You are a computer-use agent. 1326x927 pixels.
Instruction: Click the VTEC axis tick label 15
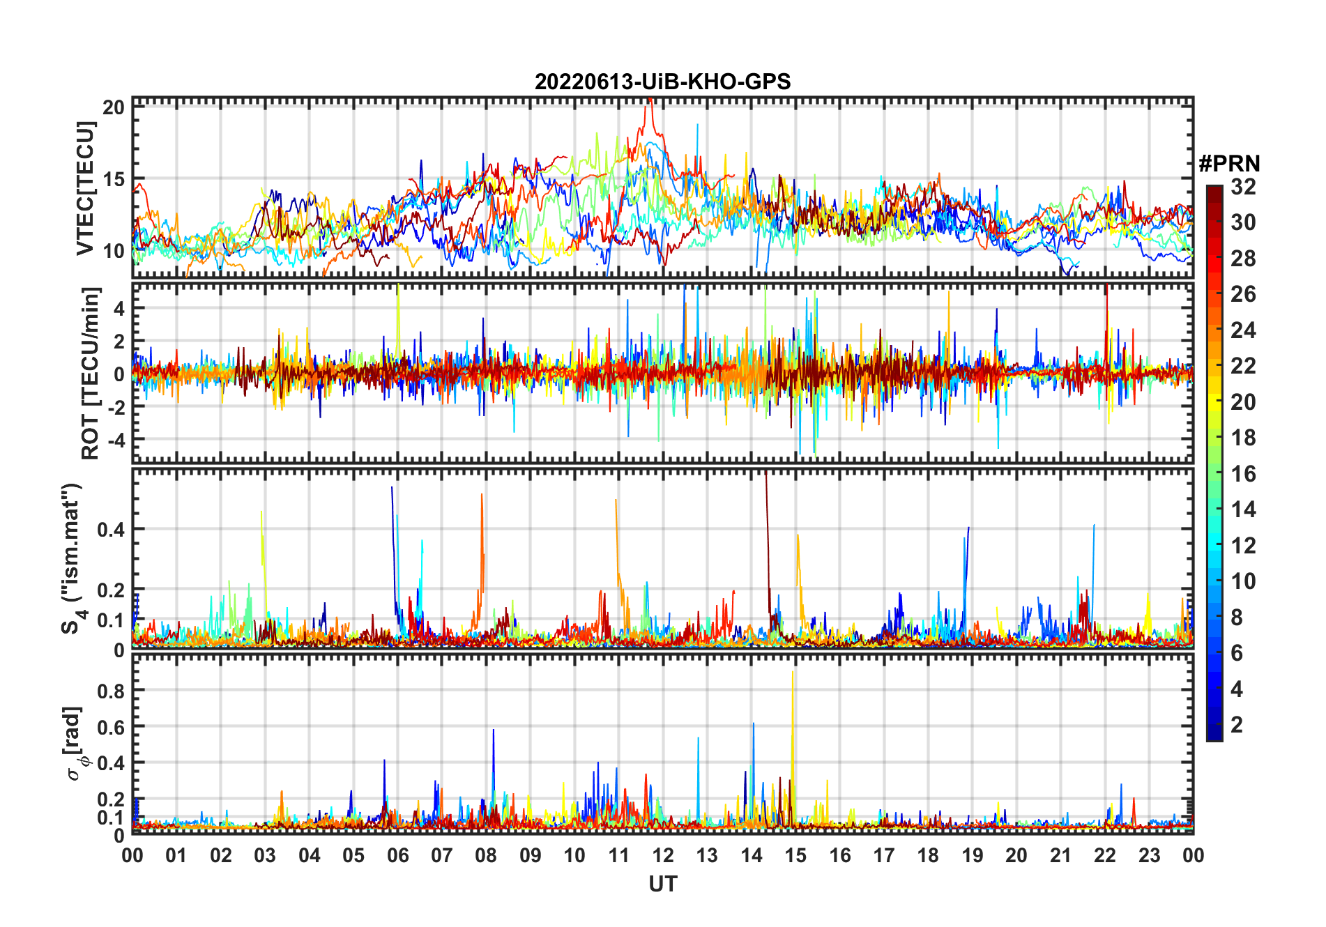click(x=114, y=179)
